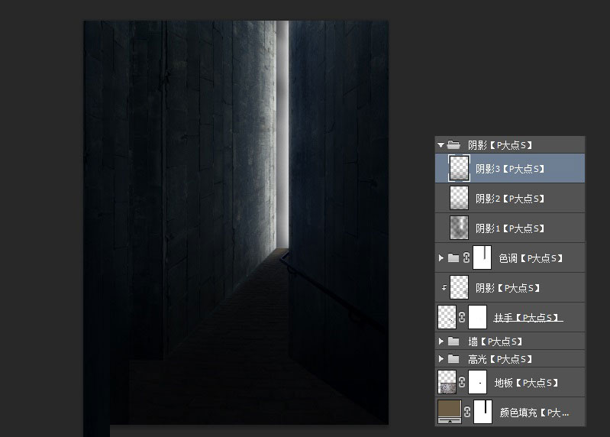Select the 阴影2【P大点S】 layer name
The image size is (610, 437).
(x=510, y=199)
